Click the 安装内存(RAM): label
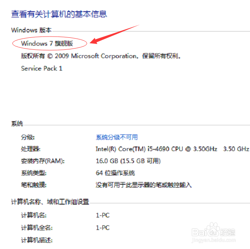Viewport: 250px width, 249px height. pyautogui.click(x=43, y=161)
